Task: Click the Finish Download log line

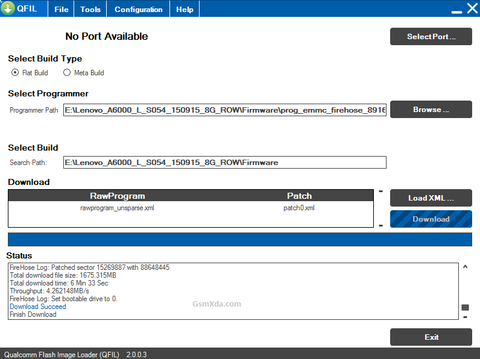Action: (33, 314)
